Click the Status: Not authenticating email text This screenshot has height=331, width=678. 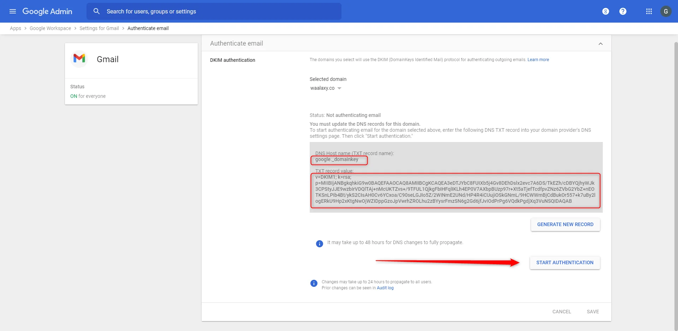click(x=345, y=115)
